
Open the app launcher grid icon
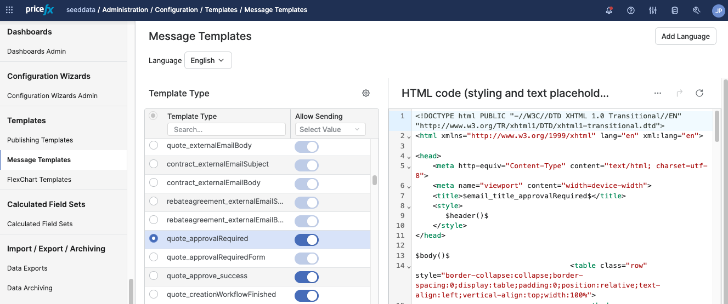pyautogui.click(x=9, y=10)
